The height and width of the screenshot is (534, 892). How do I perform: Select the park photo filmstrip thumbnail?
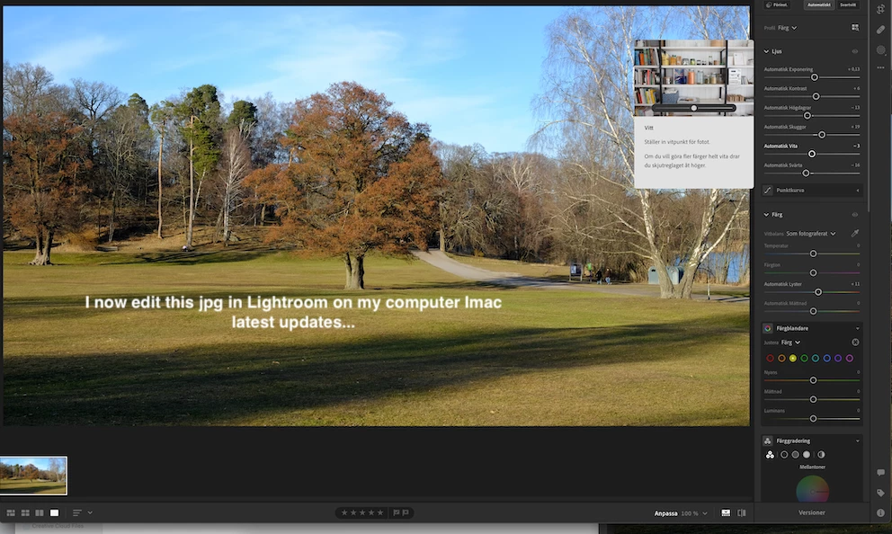point(33,476)
